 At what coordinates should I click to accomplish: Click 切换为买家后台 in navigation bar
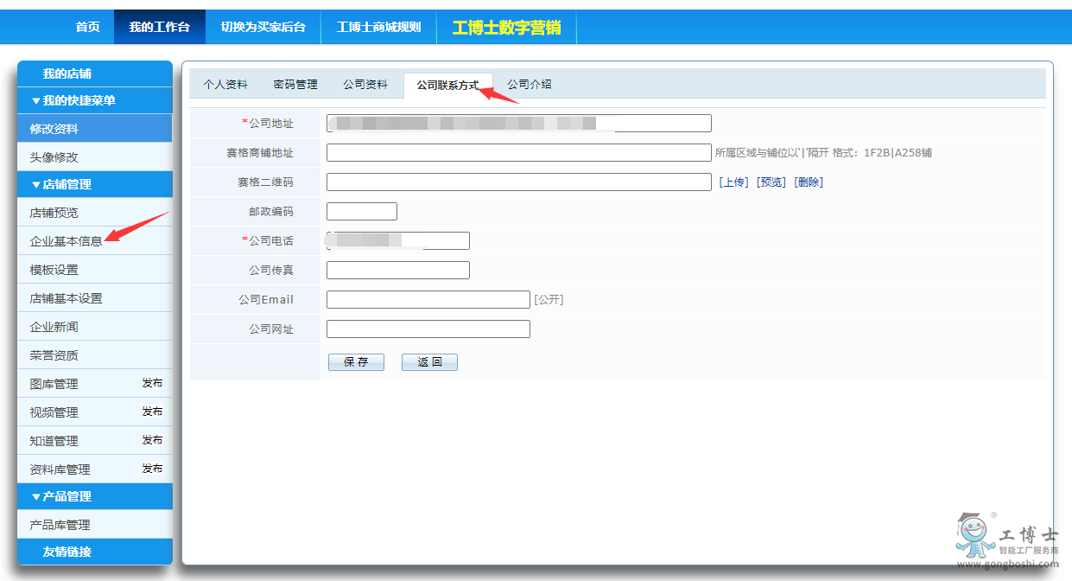click(x=263, y=28)
